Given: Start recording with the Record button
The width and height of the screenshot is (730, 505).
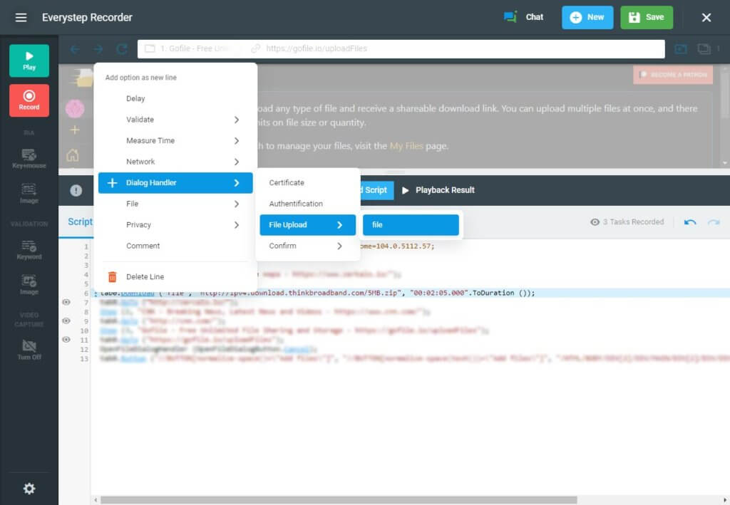Looking at the screenshot, I should point(29,100).
